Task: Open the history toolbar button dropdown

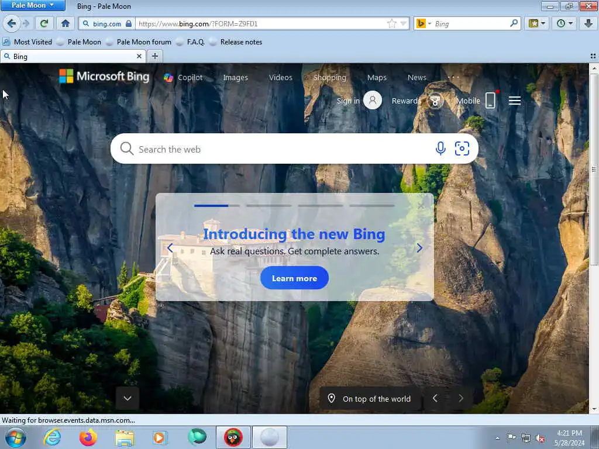Action: click(x=564, y=23)
